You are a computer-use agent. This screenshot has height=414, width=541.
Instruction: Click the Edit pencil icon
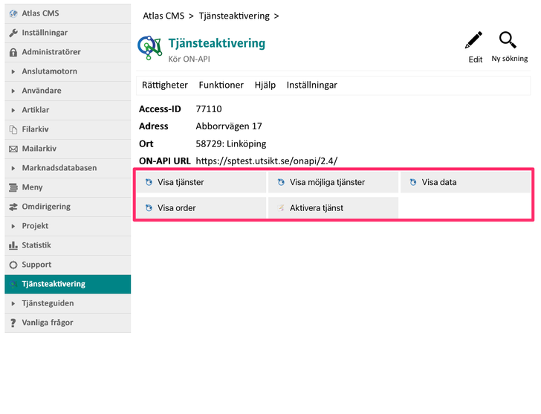[474, 41]
